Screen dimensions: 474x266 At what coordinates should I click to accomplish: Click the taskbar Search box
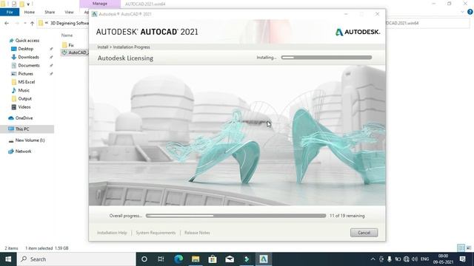click(76, 259)
